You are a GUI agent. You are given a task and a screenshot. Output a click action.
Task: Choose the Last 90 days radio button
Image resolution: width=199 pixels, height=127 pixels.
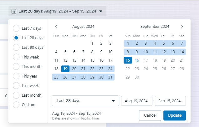(x=16, y=47)
